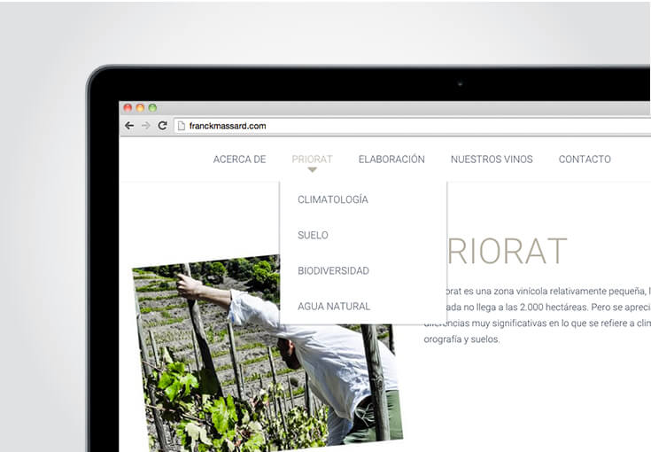Click the franckmassard.com address field

(x=412, y=126)
